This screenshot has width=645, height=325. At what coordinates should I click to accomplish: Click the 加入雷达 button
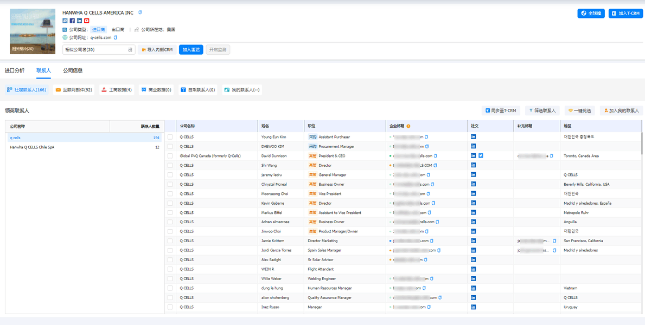pos(191,50)
